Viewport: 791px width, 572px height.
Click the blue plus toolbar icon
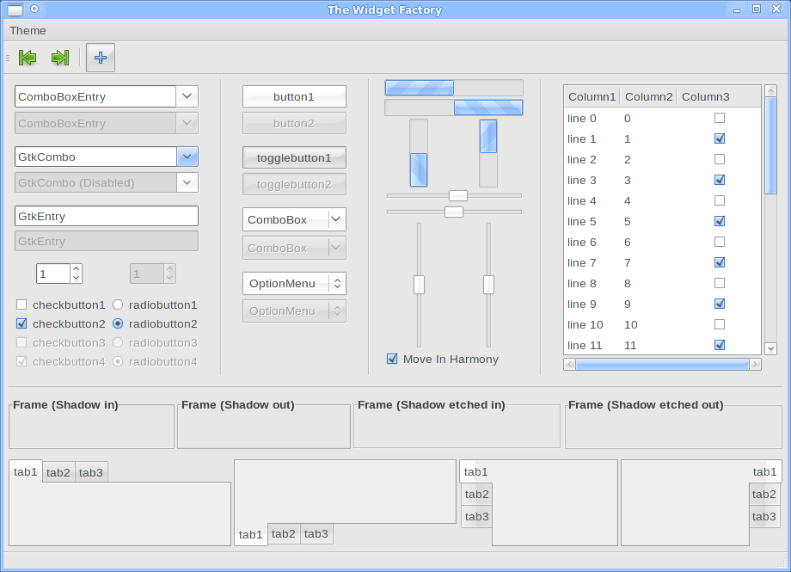tap(101, 58)
